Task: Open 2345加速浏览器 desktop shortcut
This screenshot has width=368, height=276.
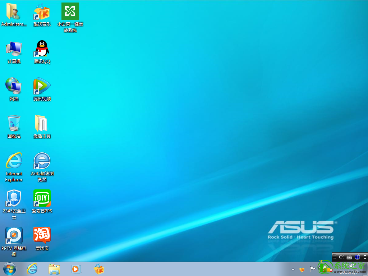Action: click(x=42, y=161)
